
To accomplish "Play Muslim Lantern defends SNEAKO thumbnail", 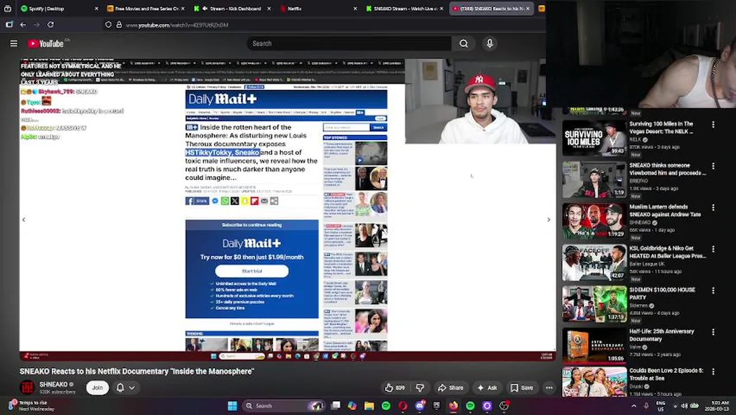I will [x=594, y=221].
